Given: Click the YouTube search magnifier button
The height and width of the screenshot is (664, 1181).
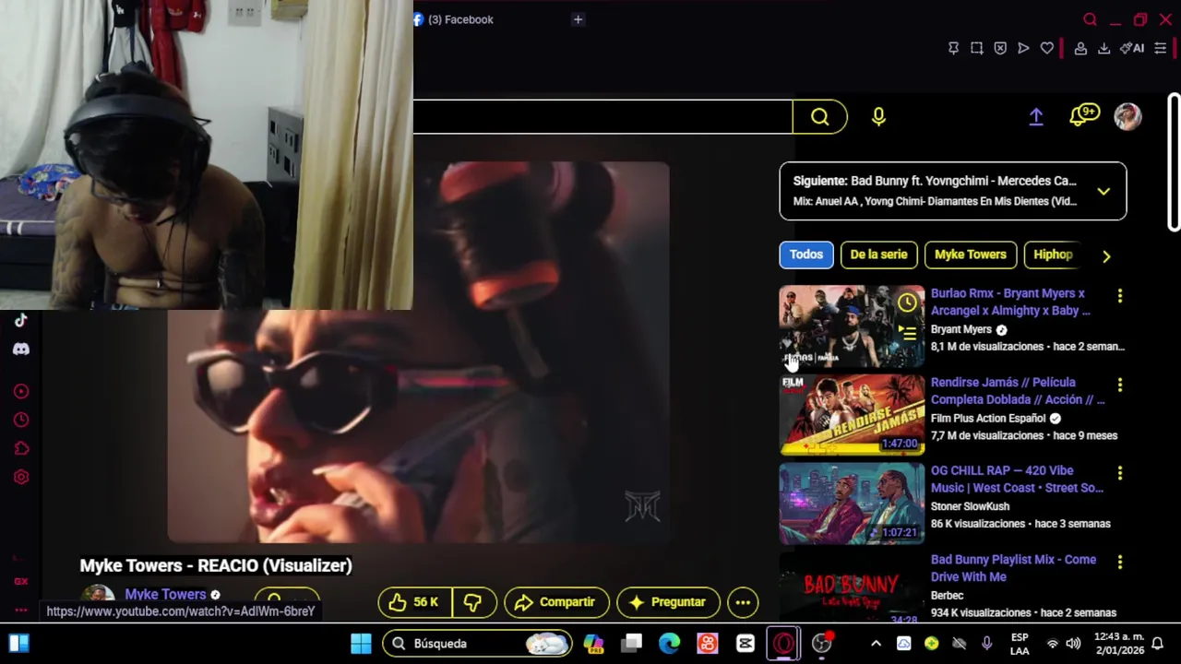Looking at the screenshot, I should (819, 116).
